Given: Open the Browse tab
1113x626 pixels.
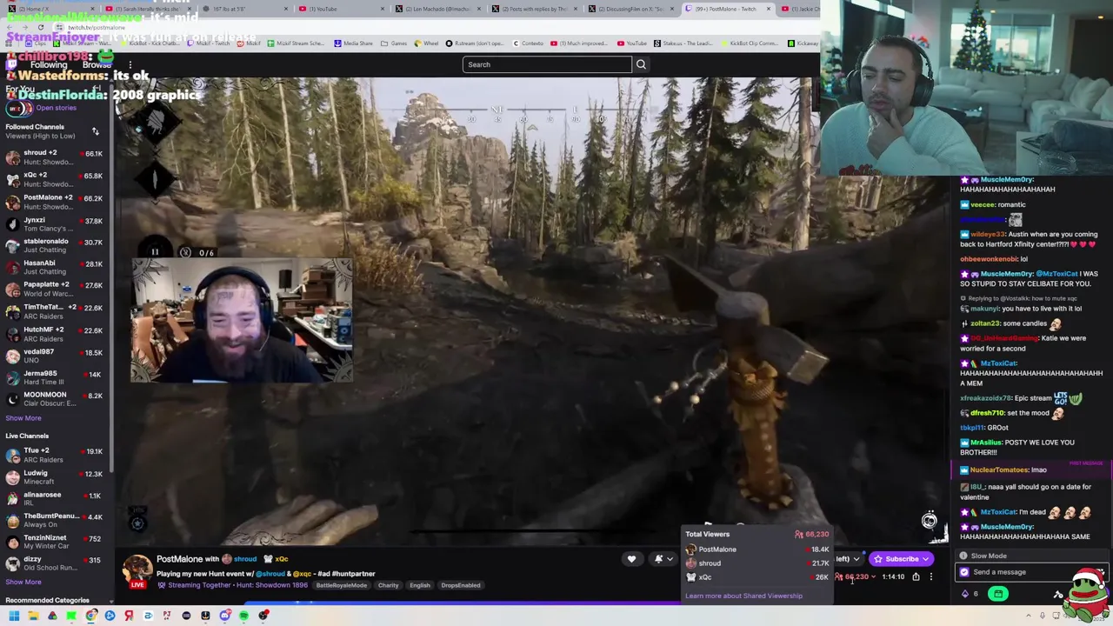Looking at the screenshot, I should coord(97,65).
